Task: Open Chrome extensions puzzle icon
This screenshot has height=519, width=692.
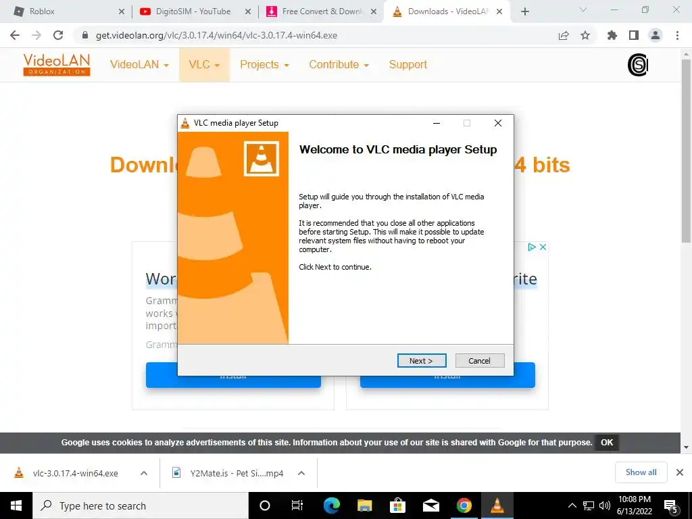Action: point(612,35)
